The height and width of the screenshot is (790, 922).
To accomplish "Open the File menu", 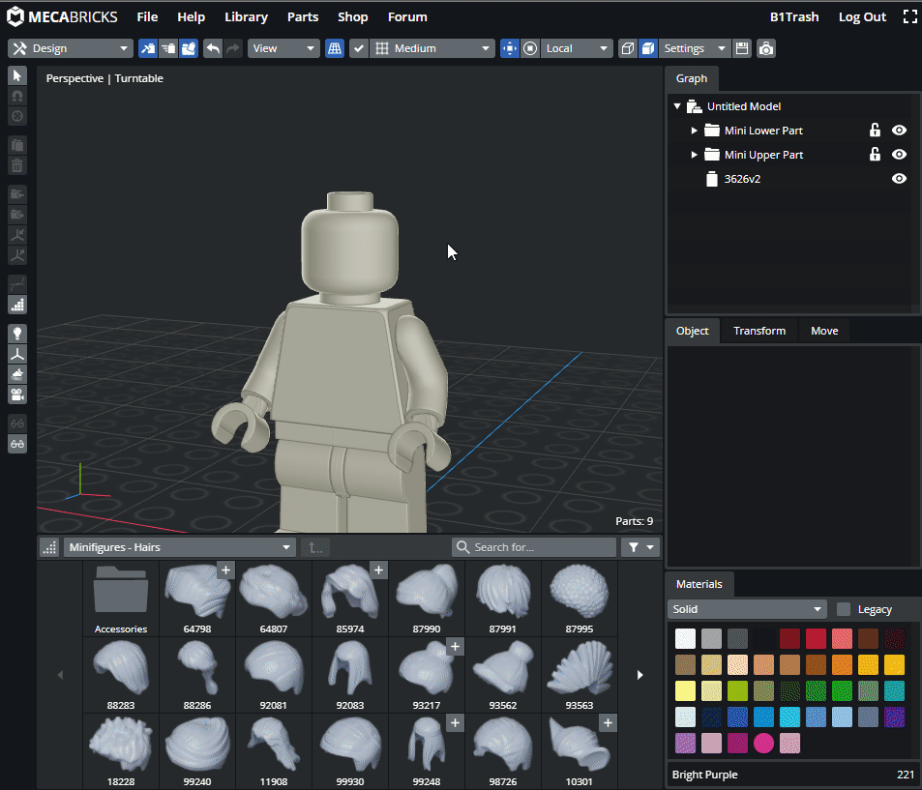I will pos(147,17).
